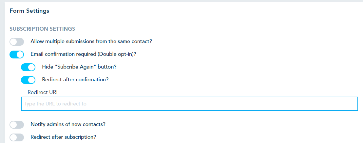This screenshot has width=363, height=143.
Task: Click the "Redirect URL" field label
Action: 43,92
